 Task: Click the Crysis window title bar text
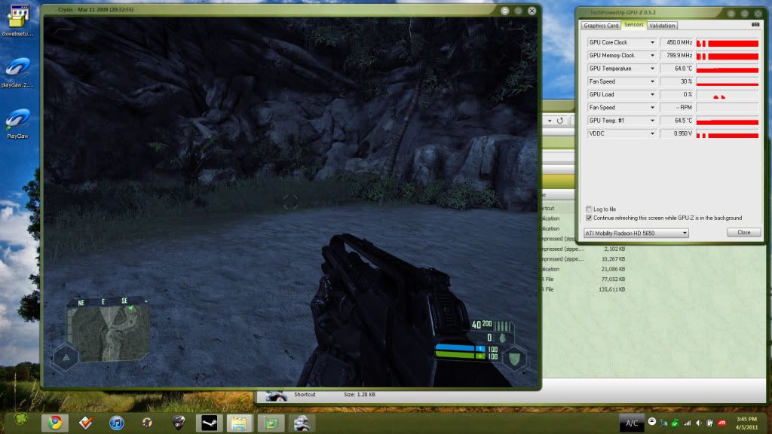(96, 9)
